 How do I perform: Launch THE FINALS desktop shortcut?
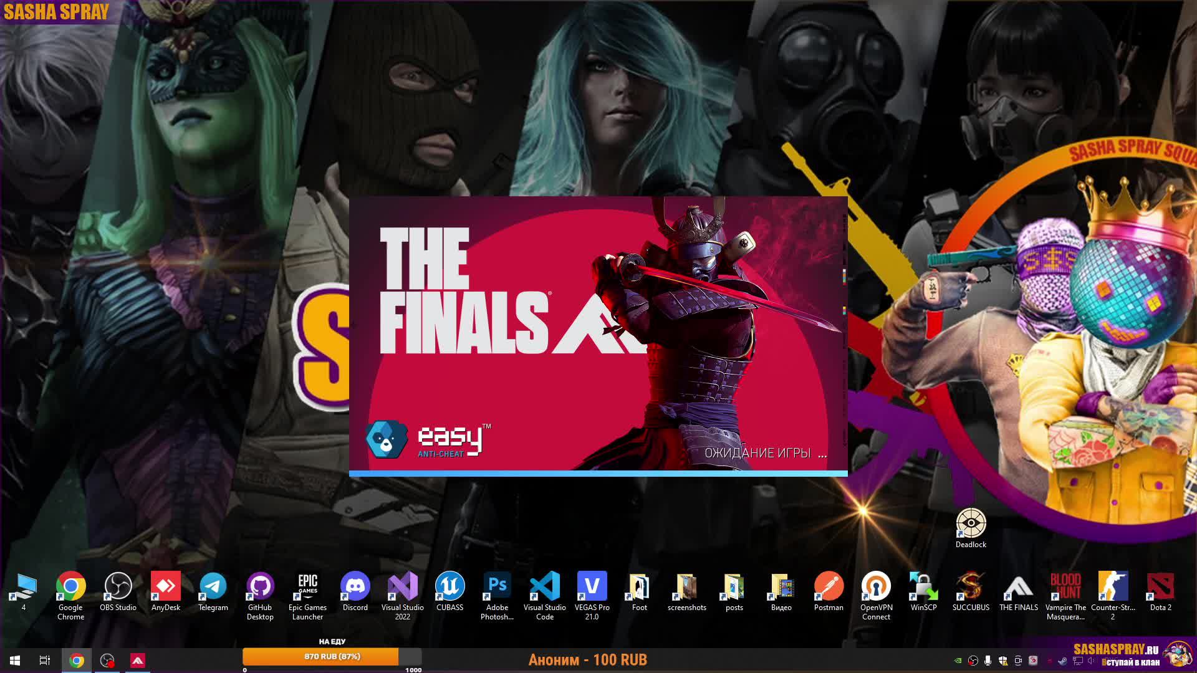tap(1019, 589)
